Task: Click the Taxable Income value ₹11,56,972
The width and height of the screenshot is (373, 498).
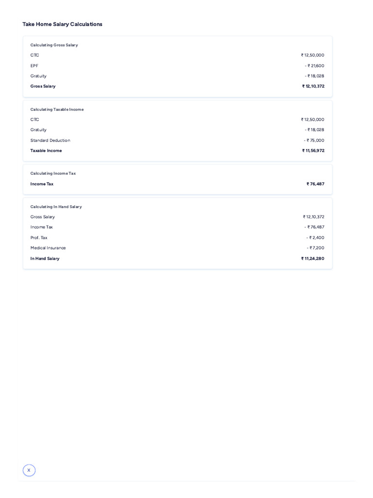Action: point(313,151)
